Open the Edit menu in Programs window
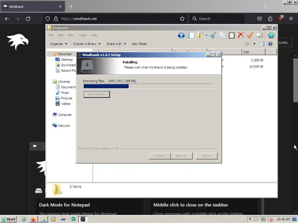The image size is (298, 223). click(61, 35)
